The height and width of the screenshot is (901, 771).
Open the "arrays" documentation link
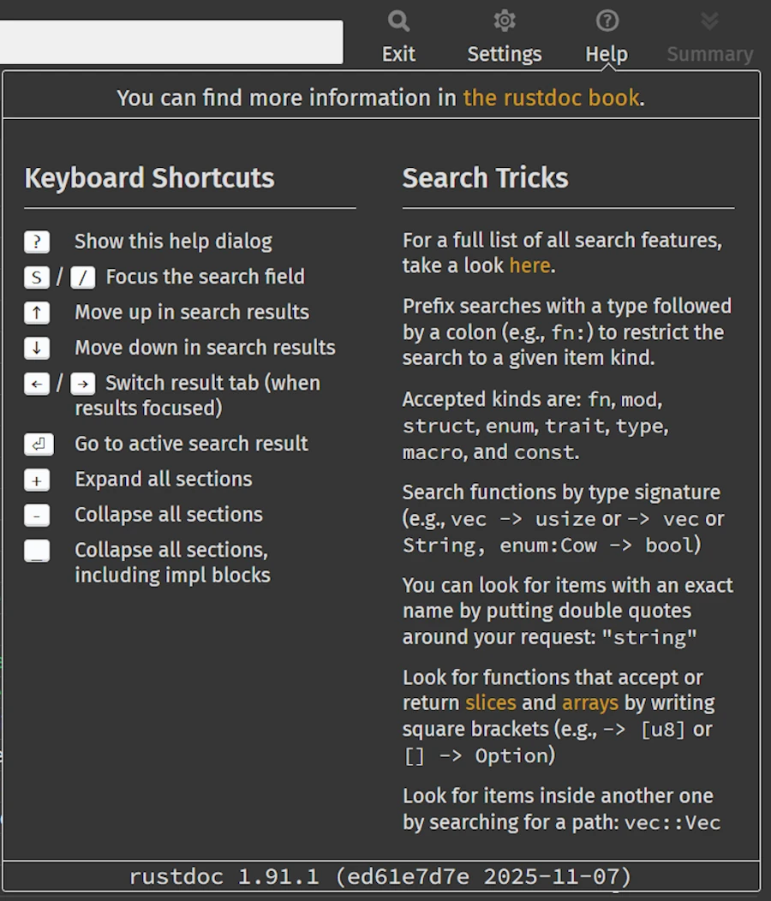click(590, 703)
